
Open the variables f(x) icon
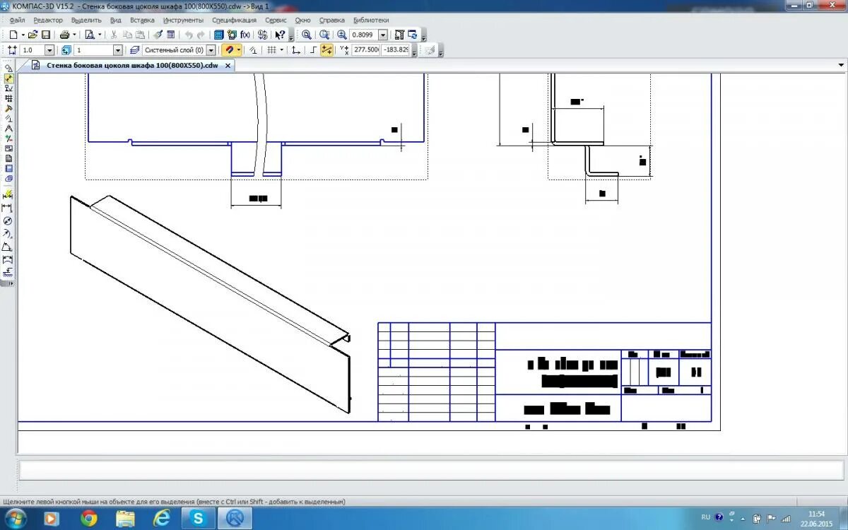245,35
